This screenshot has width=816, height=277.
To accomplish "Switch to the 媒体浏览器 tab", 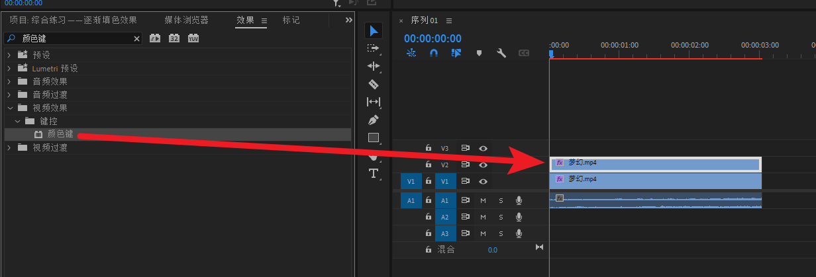I will (x=186, y=20).
